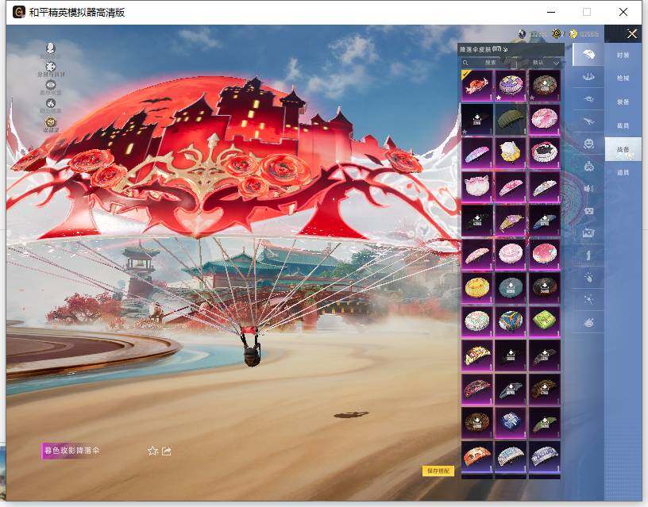Select the default olive green parachute thumbnail
Image resolution: width=648 pixels, height=507 pixels.
tap(511, 119)
